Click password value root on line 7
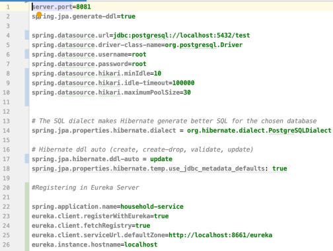Viewport: 333px width, 251px height. (x=139, y=64)
